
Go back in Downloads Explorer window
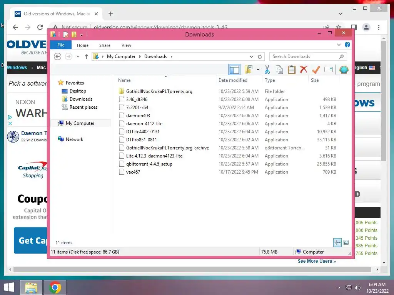(58, 56)
